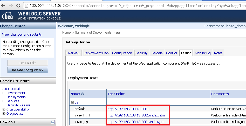Switch to the Configuration tab
Viewport: 246px width, 126px height.
[122, 53]
